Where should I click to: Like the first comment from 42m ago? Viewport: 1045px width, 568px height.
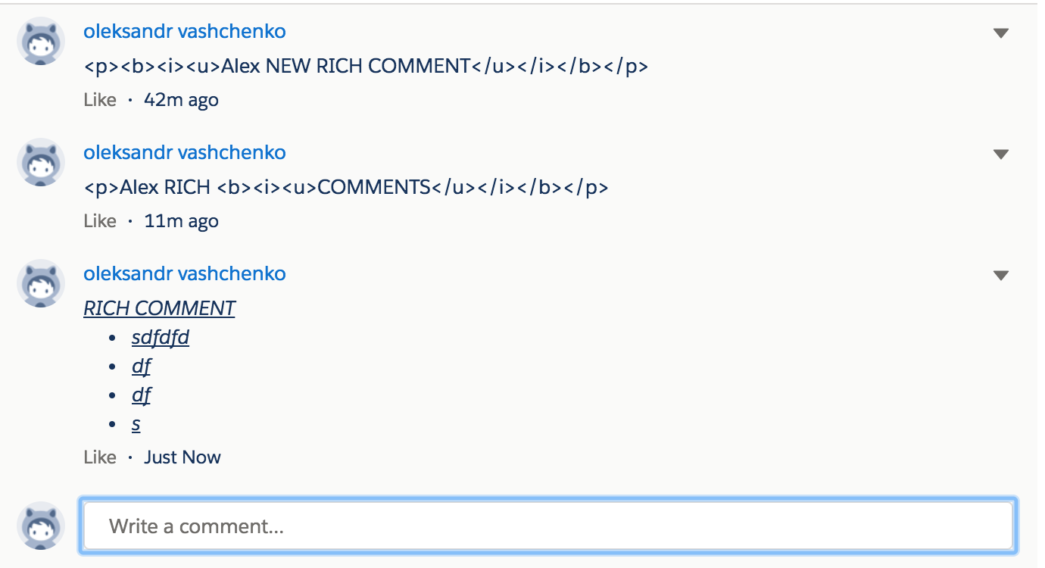click(99, 99)
